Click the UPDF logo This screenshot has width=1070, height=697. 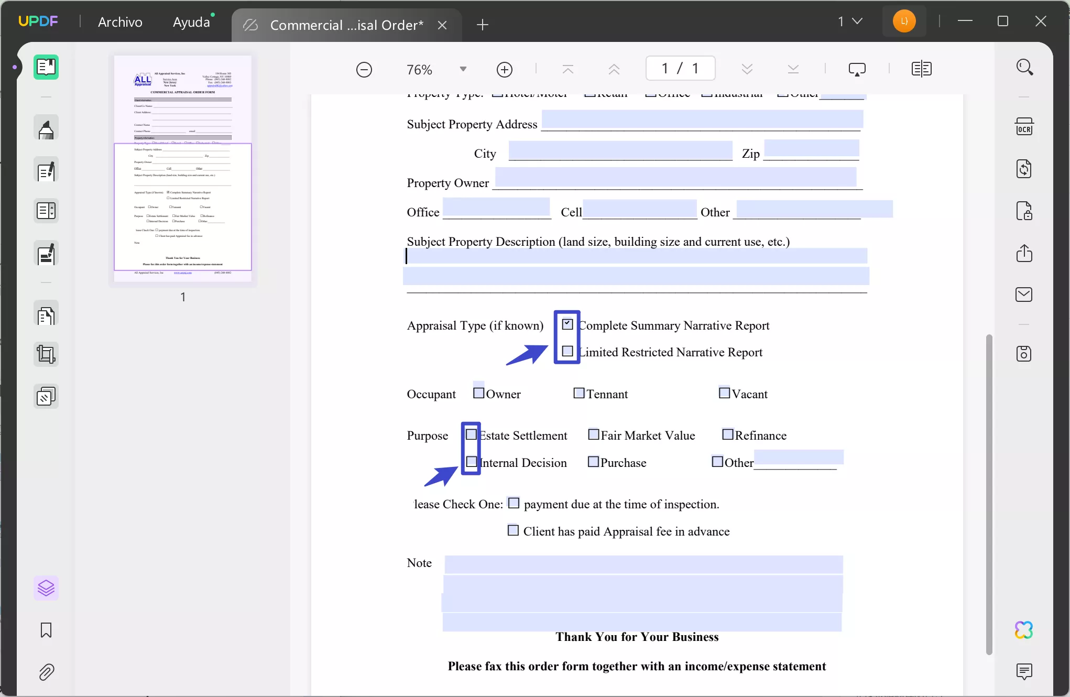point(38,21)
